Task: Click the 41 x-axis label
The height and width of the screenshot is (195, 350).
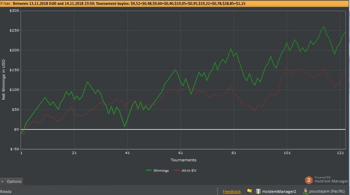Action: coord(127,153)
